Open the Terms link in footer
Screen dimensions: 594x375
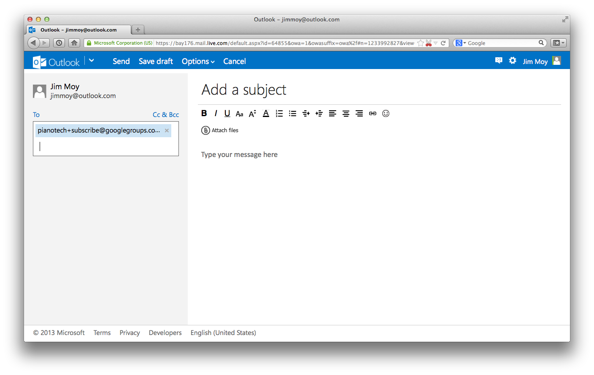pyautogui.click(x=102, y=333)
